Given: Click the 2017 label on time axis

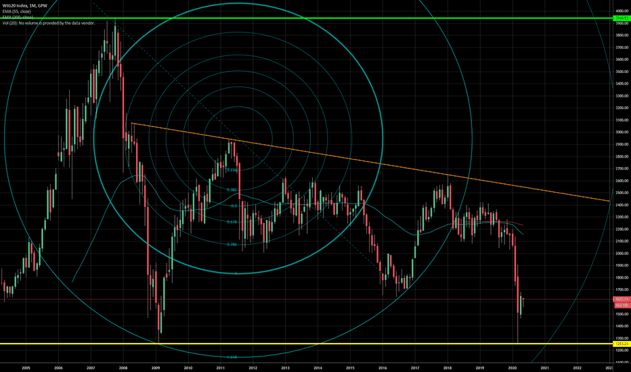Looking at the screenshot, I should tap(415, 368).
